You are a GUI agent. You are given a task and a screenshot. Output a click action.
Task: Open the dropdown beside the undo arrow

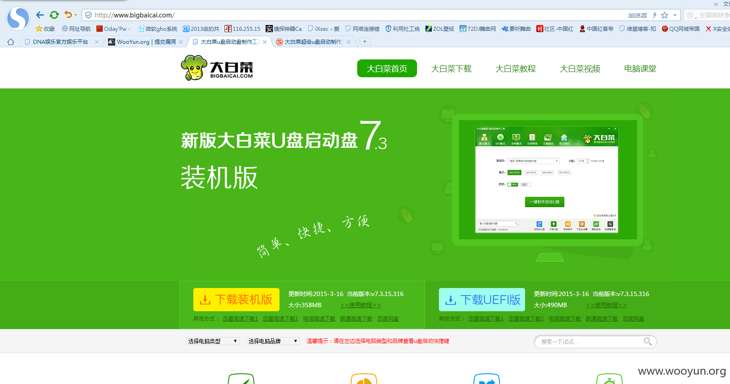click(x=75, y=15)
